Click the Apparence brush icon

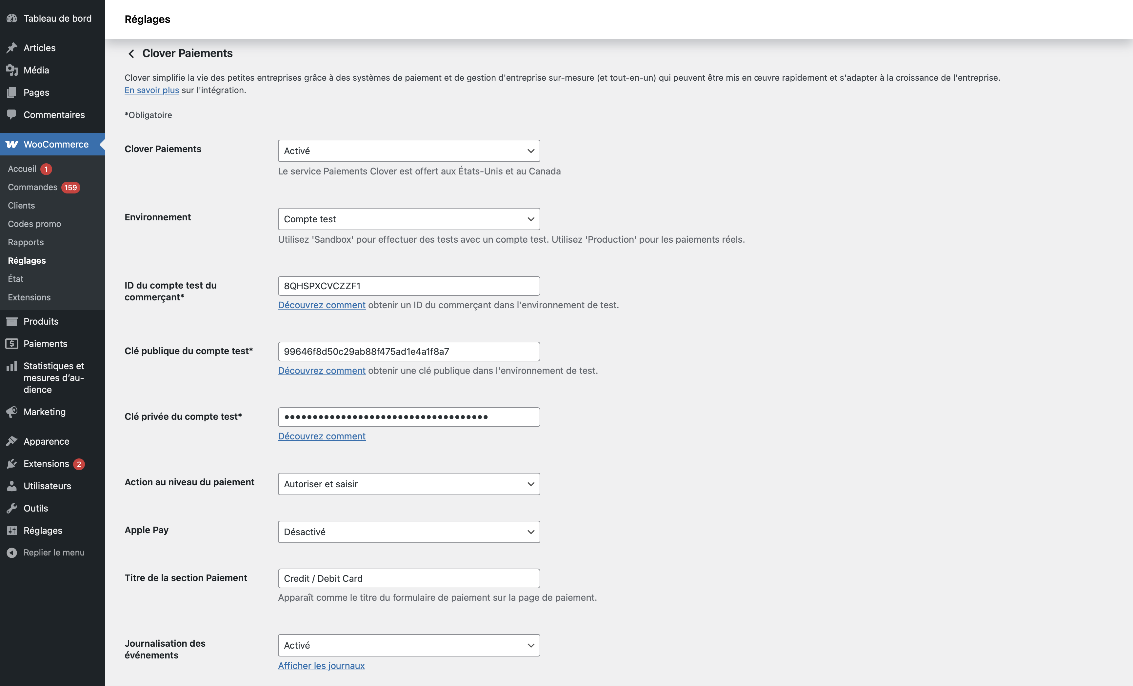point(12,441)
